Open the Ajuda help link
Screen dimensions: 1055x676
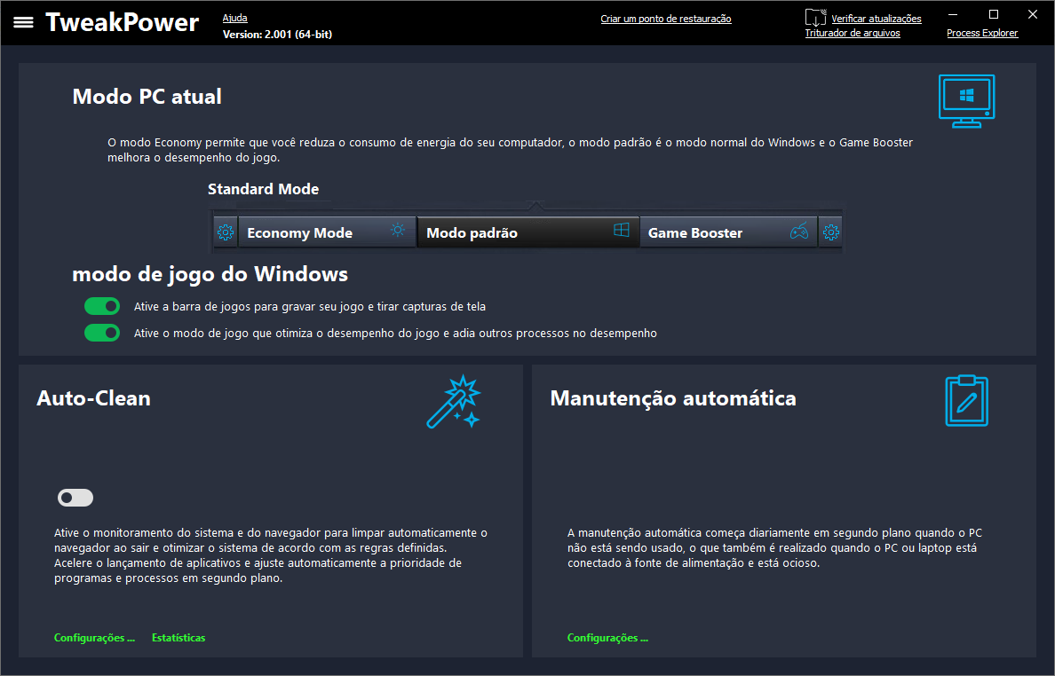[x=234, y=18]
